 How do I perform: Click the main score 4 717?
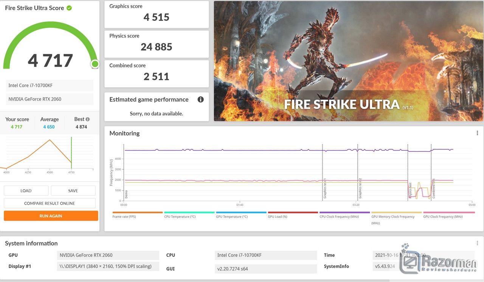[x=50, y=61]
